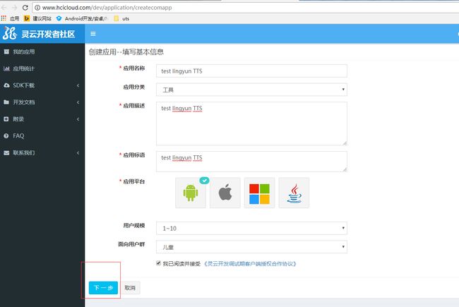The image size is (459, 307).
Task: Select the Apple iOS platform icon
Action: tap(225, 193)
